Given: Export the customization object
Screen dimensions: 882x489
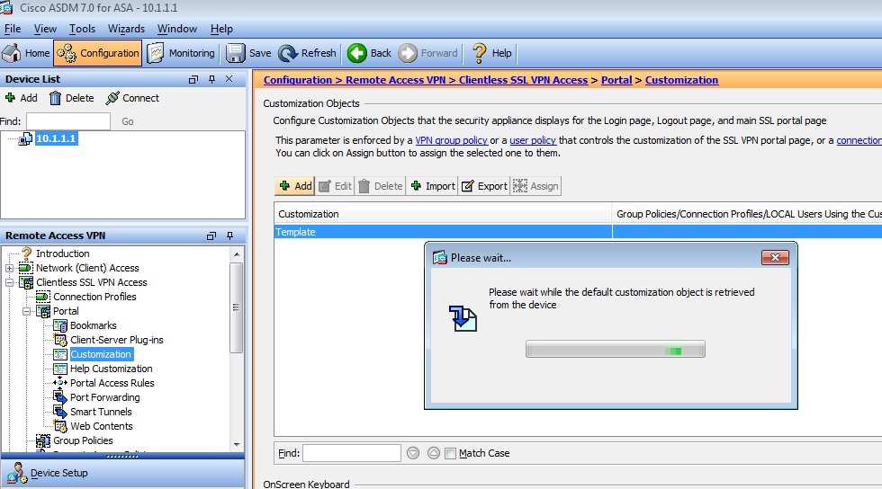Looking at the screenshot, I should (x=484, y=186).
